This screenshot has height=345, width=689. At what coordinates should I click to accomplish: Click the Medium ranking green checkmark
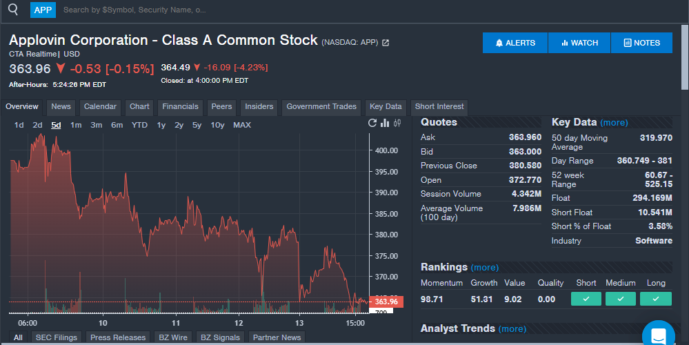click(x=621, y=299)
